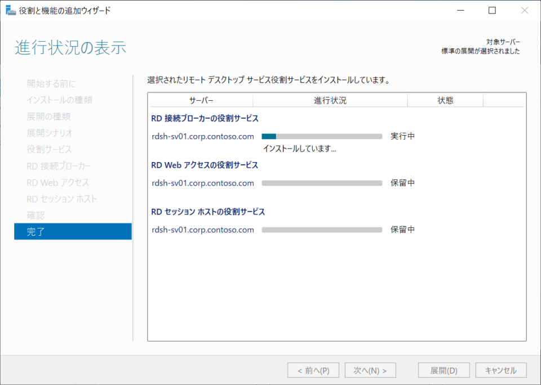Click 役割と機能の追加ウィザード window title
The image size is (541, 385).
(64, 10)
